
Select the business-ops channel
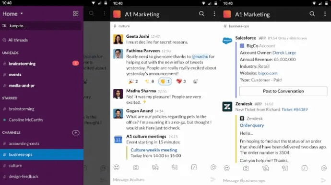point(42,154)
